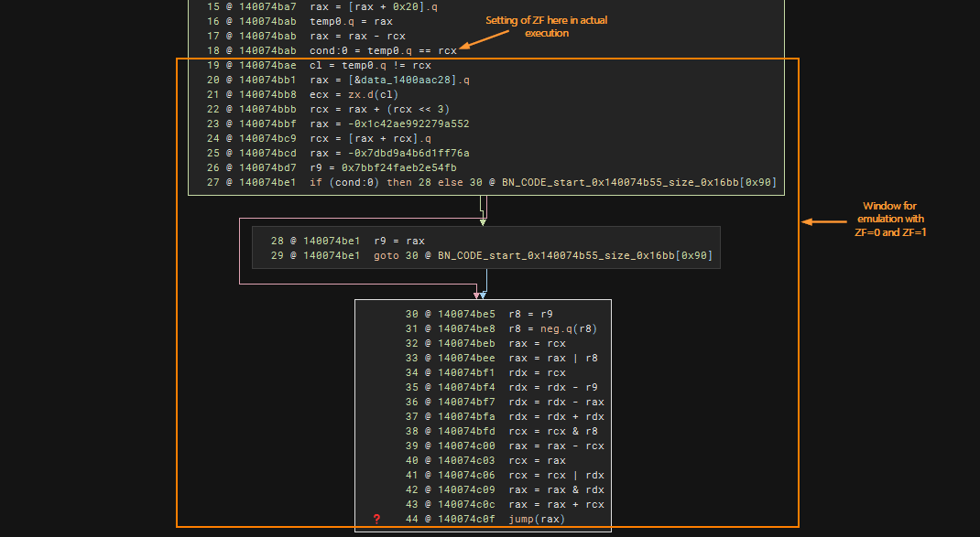Select the jump(rax) instruction at line 44
The width and height of the screenshot is (980, 537).
tap(537, 520)
